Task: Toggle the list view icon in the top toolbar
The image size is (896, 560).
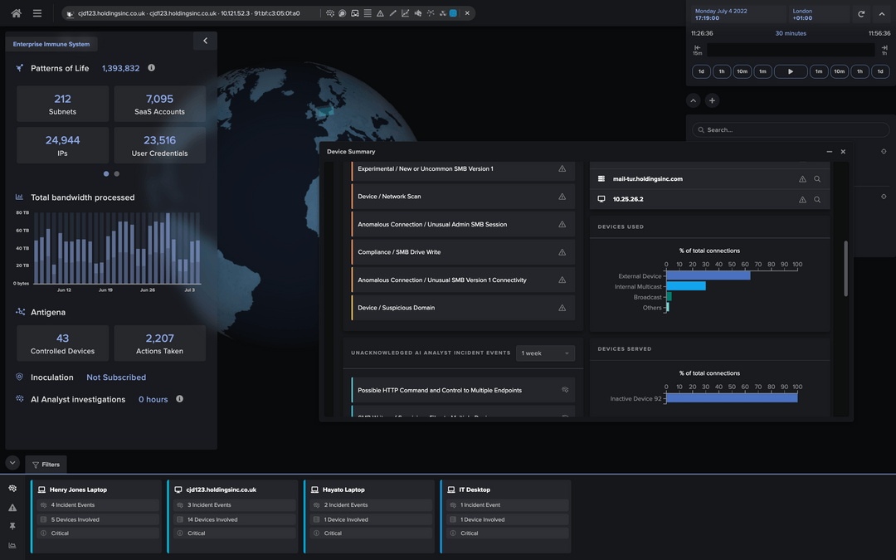Action: coord(368,13)
